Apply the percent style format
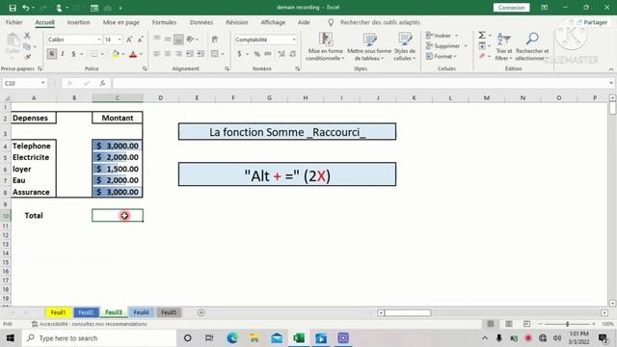 (x=257, y=54)
